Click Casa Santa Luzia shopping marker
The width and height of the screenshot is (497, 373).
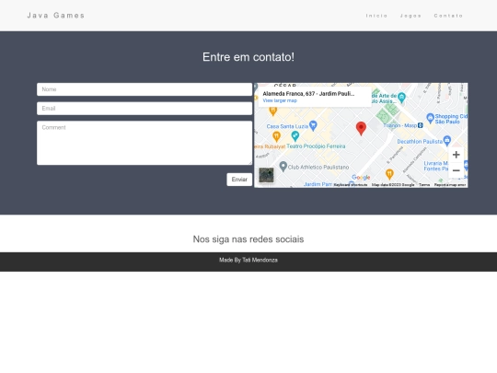(x=313, y=125)
